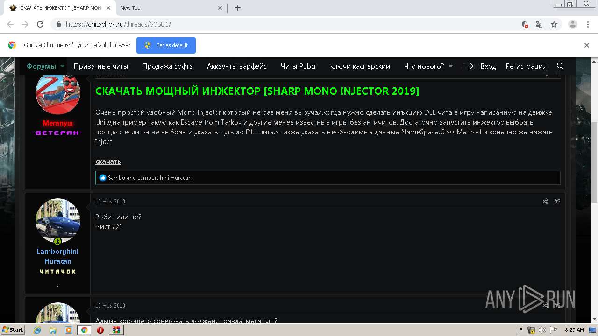
Task: View site info via the lock icon
Action: 58,24
